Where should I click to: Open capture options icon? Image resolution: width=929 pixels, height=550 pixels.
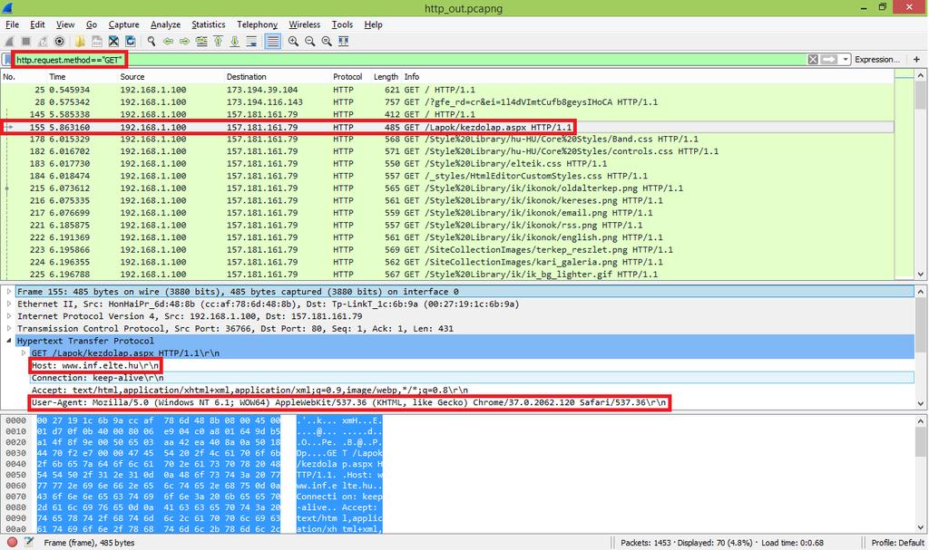click(x=59, y=42)
